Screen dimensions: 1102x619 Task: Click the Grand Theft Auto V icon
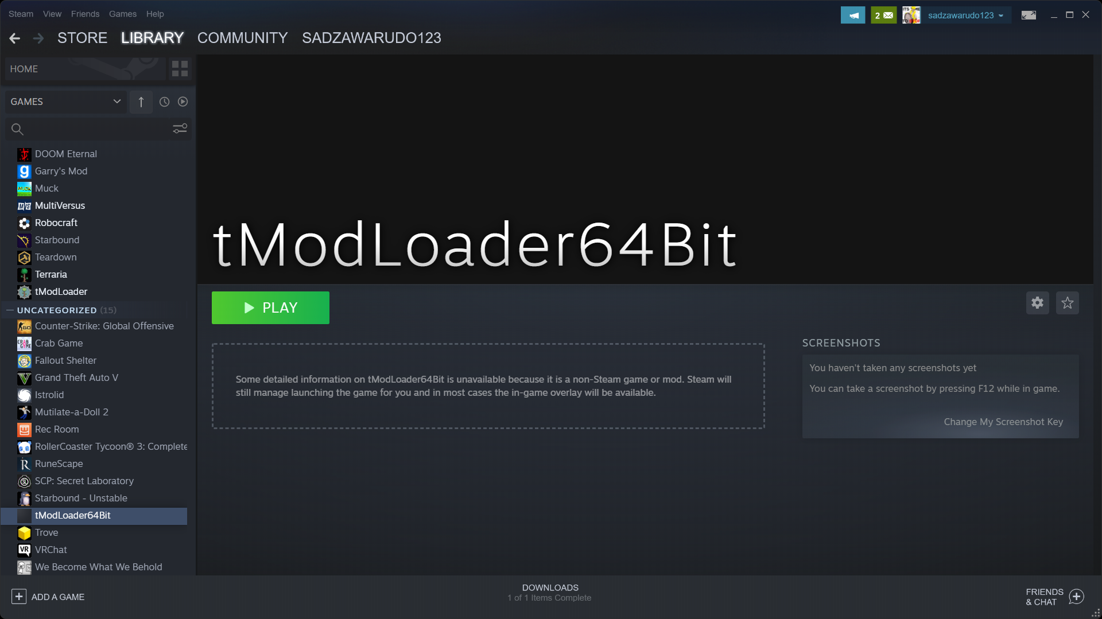click(24, 378)
